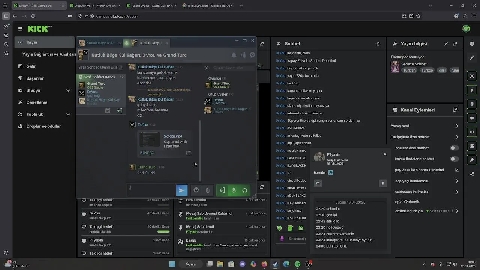
Task: Expand the Topluluk sidebar section
Action: pyautogui.click(x=68, y=114)
